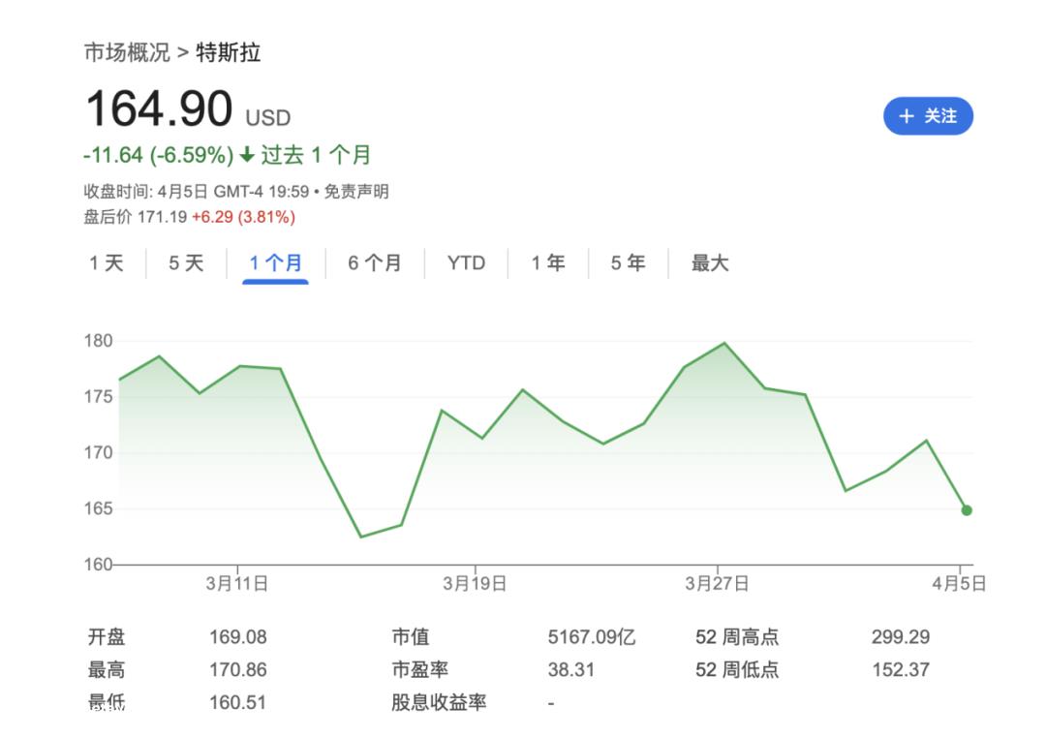Click the 开盘 label

[107, 637]
